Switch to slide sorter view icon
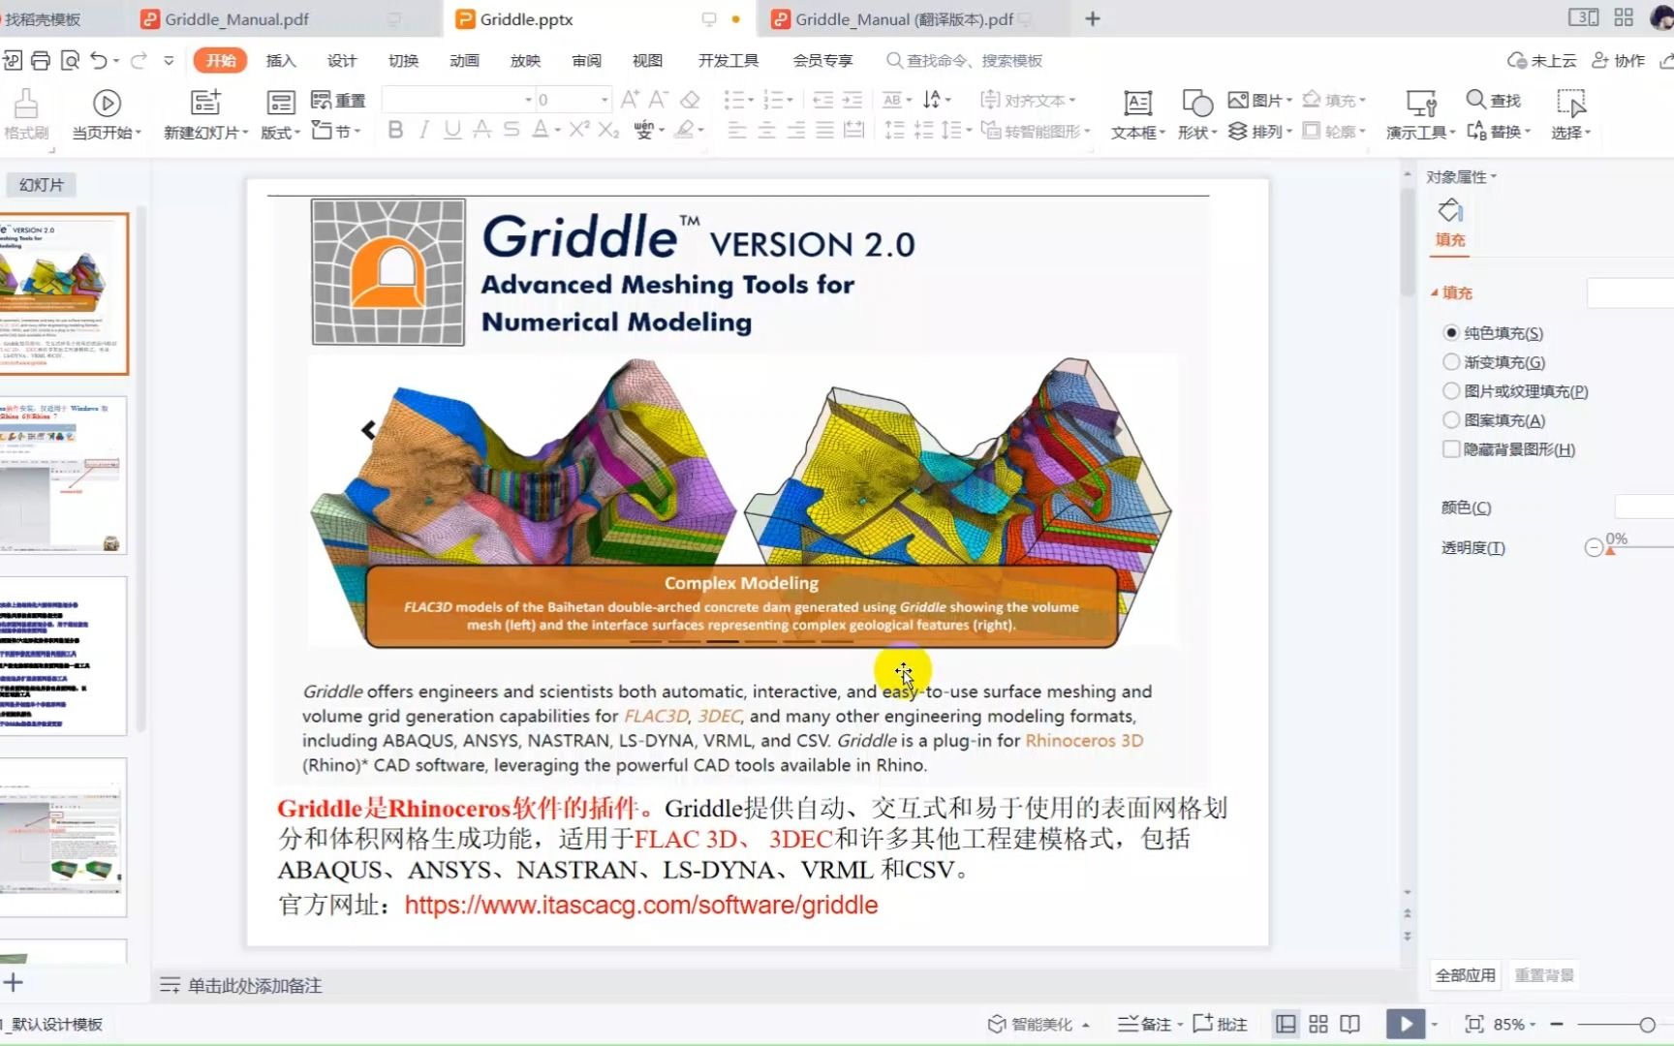Screen dimensions: 1674x1046 click(x=1318, y=1024)
